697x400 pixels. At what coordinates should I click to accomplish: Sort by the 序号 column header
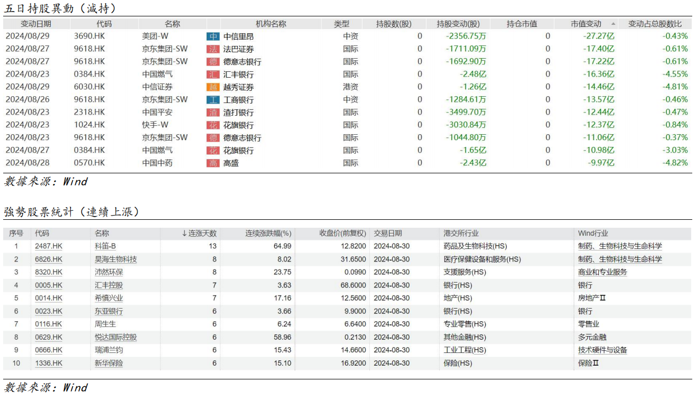(16, 234)
